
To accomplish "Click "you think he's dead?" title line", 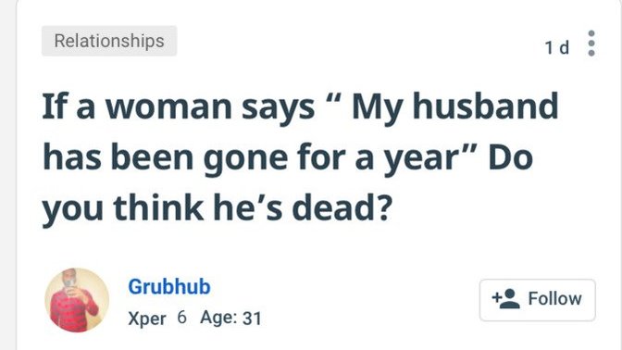I will pyautogui.click(x=217, y=208).
